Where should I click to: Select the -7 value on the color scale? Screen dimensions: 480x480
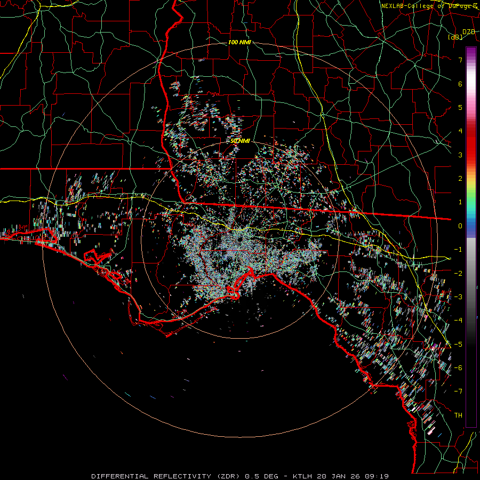tap(458, 391)
